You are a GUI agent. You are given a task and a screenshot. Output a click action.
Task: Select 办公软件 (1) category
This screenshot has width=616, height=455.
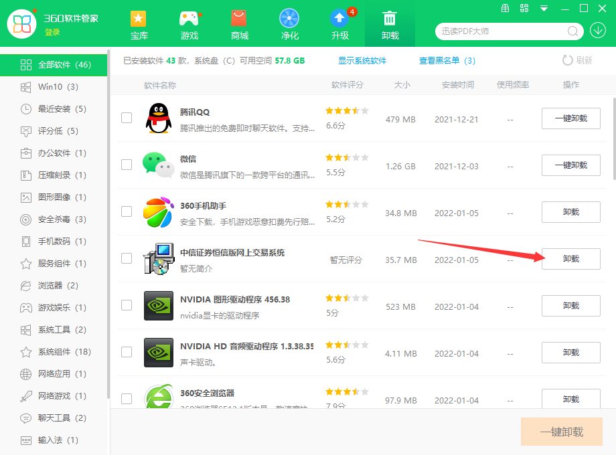coord(54,153)
